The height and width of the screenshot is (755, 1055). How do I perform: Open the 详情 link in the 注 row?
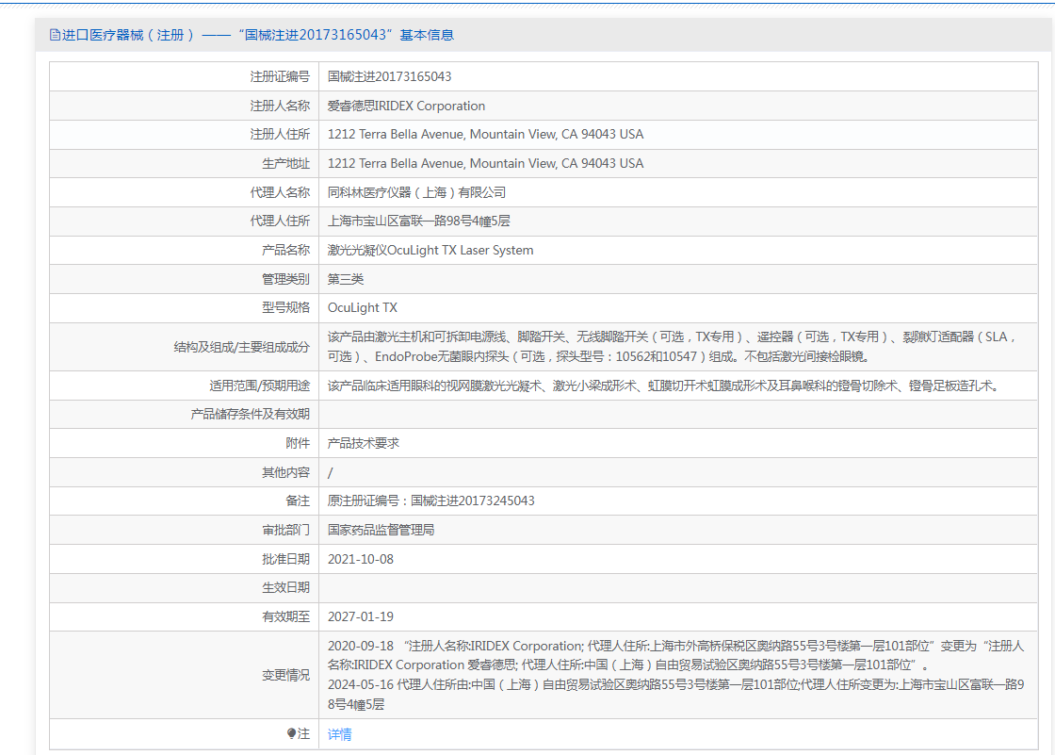[340, 734]
